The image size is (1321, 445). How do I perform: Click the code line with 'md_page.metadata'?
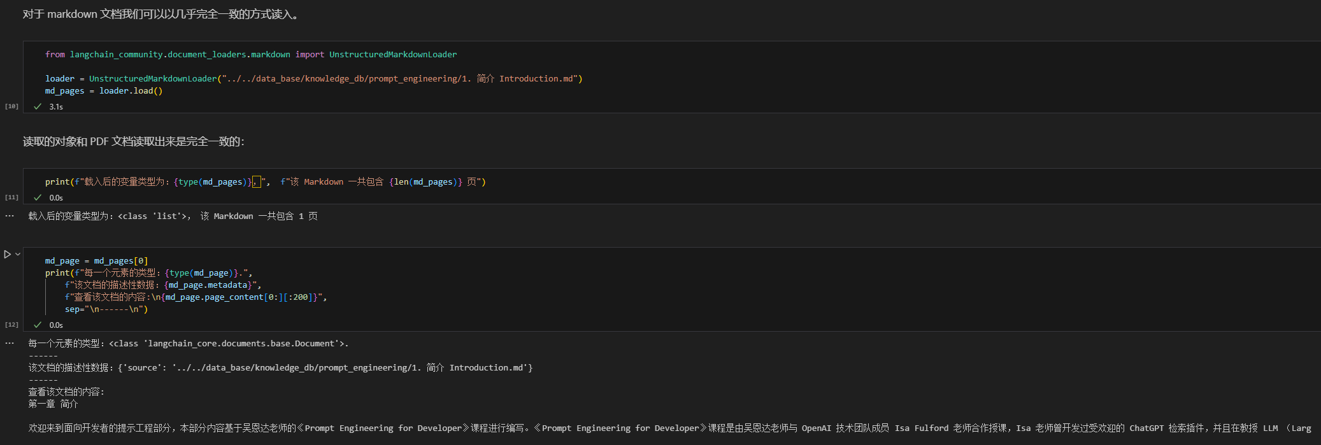(x=163, y=285)
